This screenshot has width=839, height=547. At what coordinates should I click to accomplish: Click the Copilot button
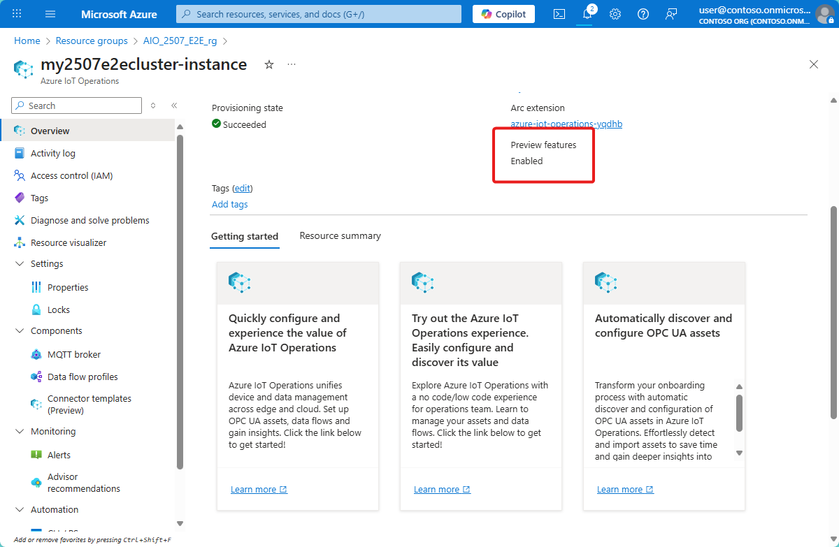[503, 14]
